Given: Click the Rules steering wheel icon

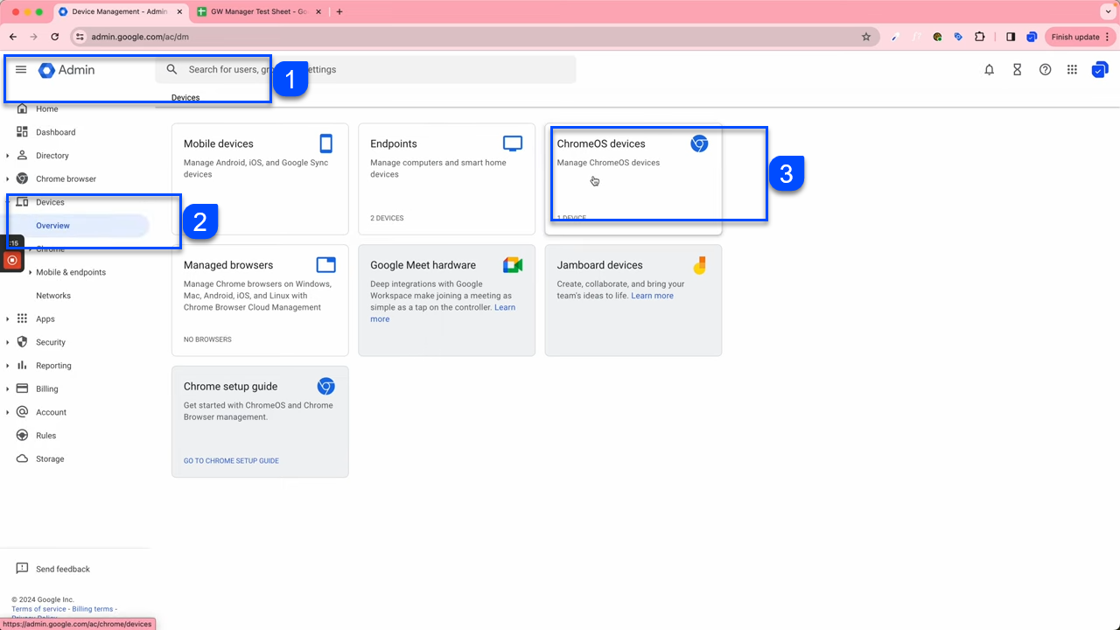Looking at the screenshot, I should [x=23, y=435].
